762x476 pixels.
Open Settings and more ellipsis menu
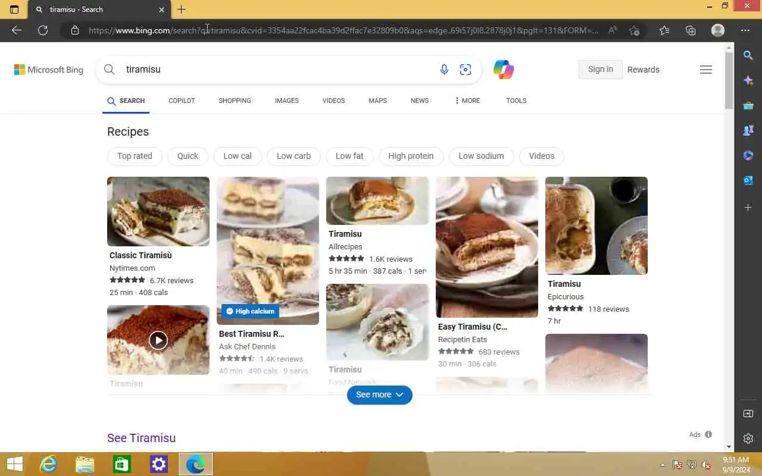pos(745,30)
